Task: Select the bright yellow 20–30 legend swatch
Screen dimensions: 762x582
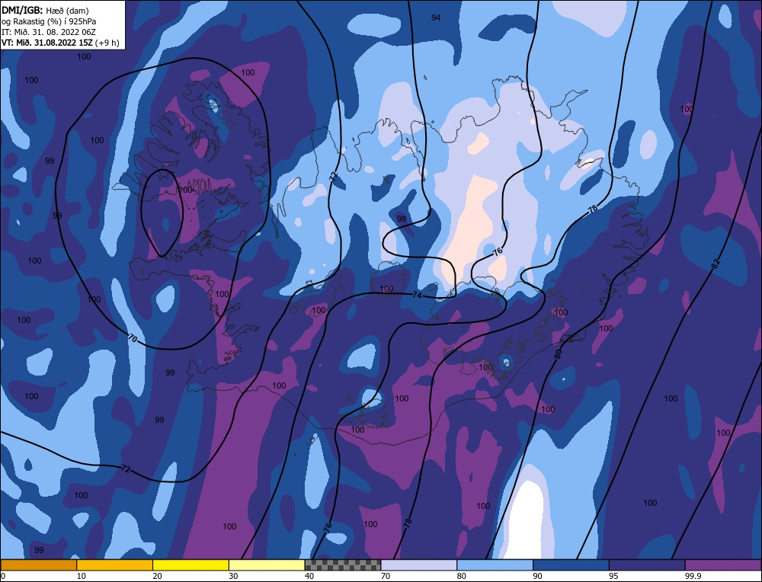Action: click(190, 565)
